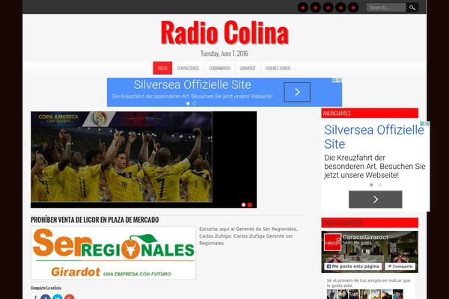The image size is (449, 299).
Task: Click the Copa America slider image
Action: point(122,157)
